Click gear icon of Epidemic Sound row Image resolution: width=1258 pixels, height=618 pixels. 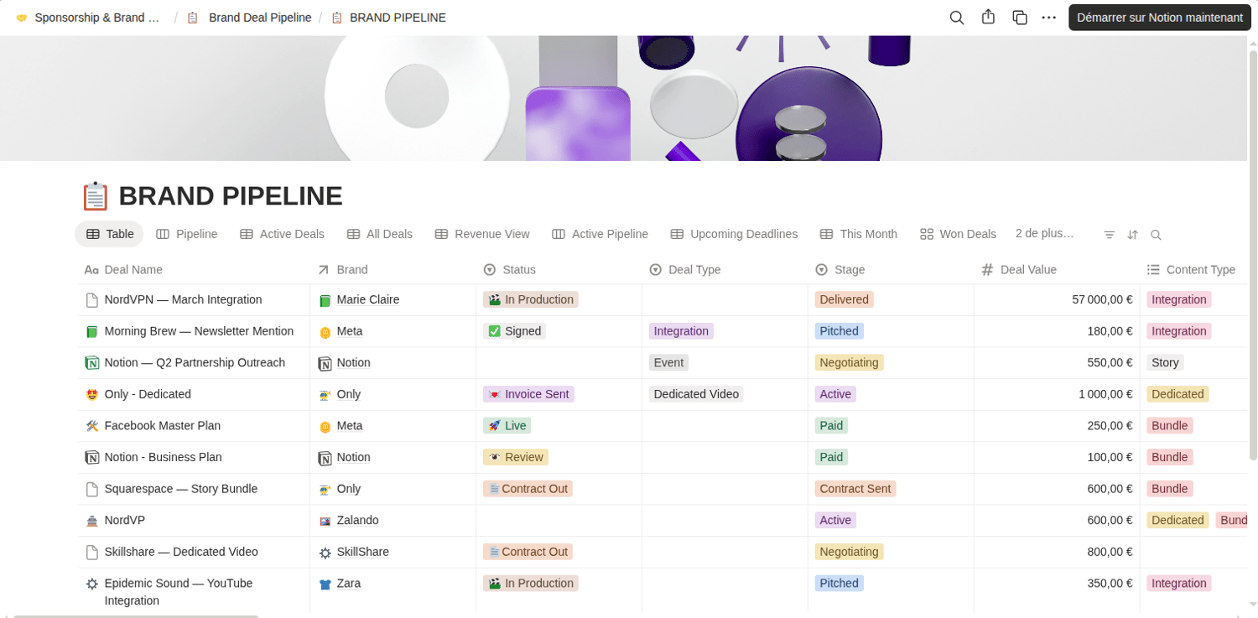(x=92, y=584)
